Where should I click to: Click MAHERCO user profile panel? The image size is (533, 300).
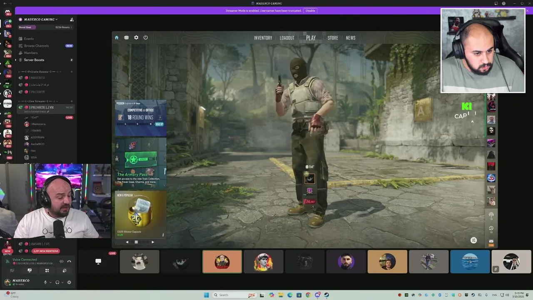click(21, 282)
